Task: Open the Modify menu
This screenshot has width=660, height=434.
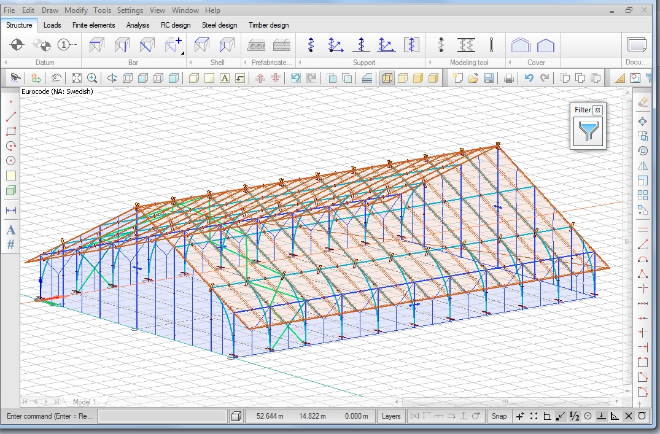Action: point(76,10)
